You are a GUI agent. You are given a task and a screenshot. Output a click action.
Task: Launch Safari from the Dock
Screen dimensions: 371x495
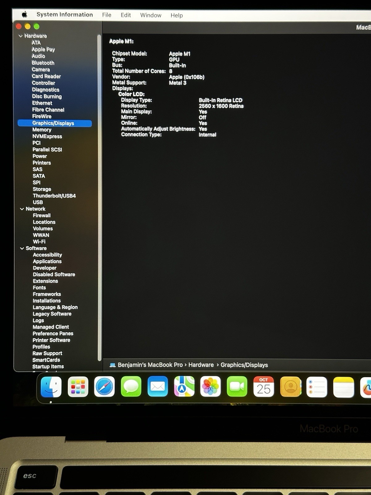104,387
